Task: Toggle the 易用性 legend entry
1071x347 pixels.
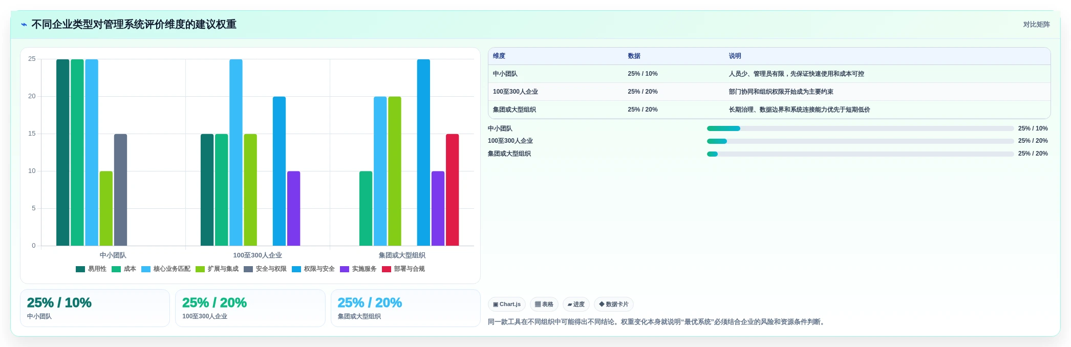Action: pyautogui.click(x=91, y=269)
